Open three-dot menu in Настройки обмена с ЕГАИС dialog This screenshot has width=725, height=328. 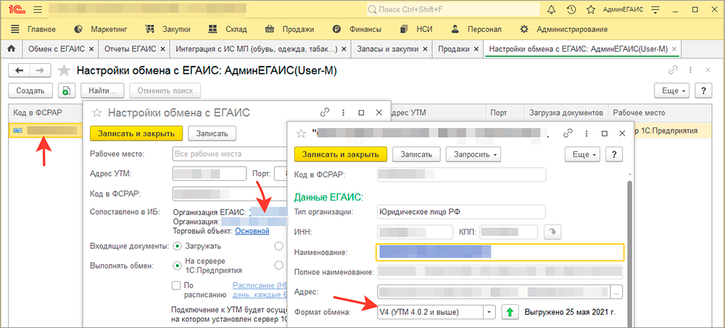[x=343, y=112]
